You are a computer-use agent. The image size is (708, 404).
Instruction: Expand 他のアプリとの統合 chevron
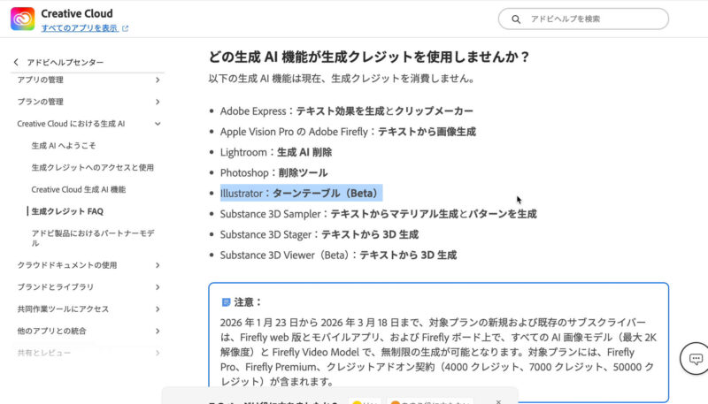tap(158, 331)
